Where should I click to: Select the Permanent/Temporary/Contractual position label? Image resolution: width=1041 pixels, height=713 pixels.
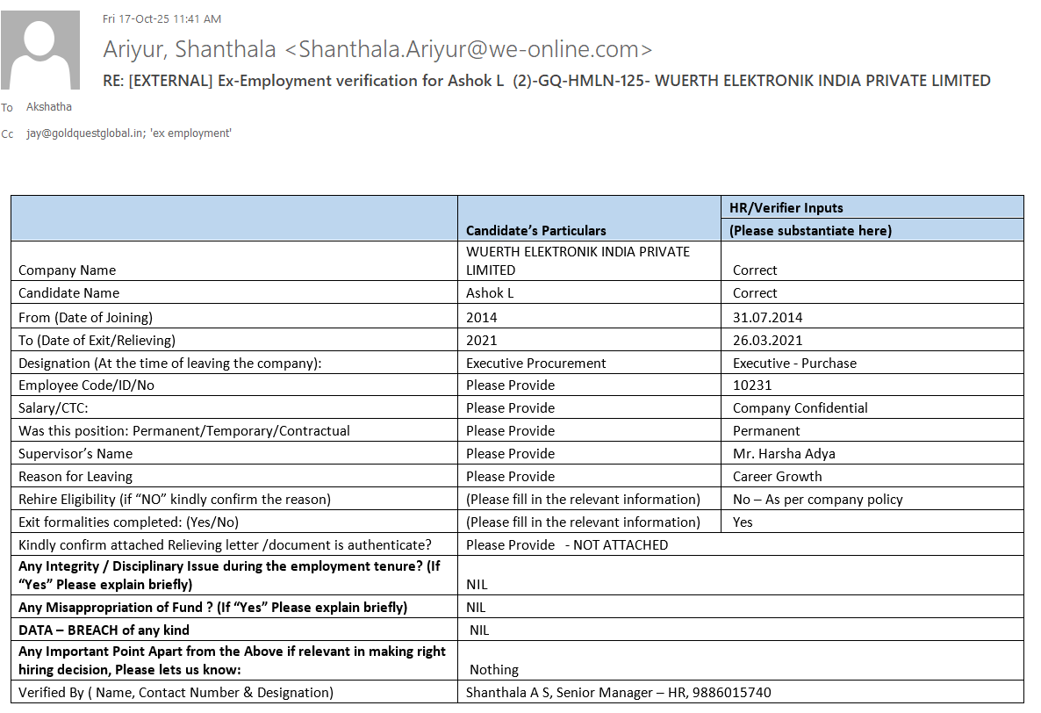tap(184, 430)
